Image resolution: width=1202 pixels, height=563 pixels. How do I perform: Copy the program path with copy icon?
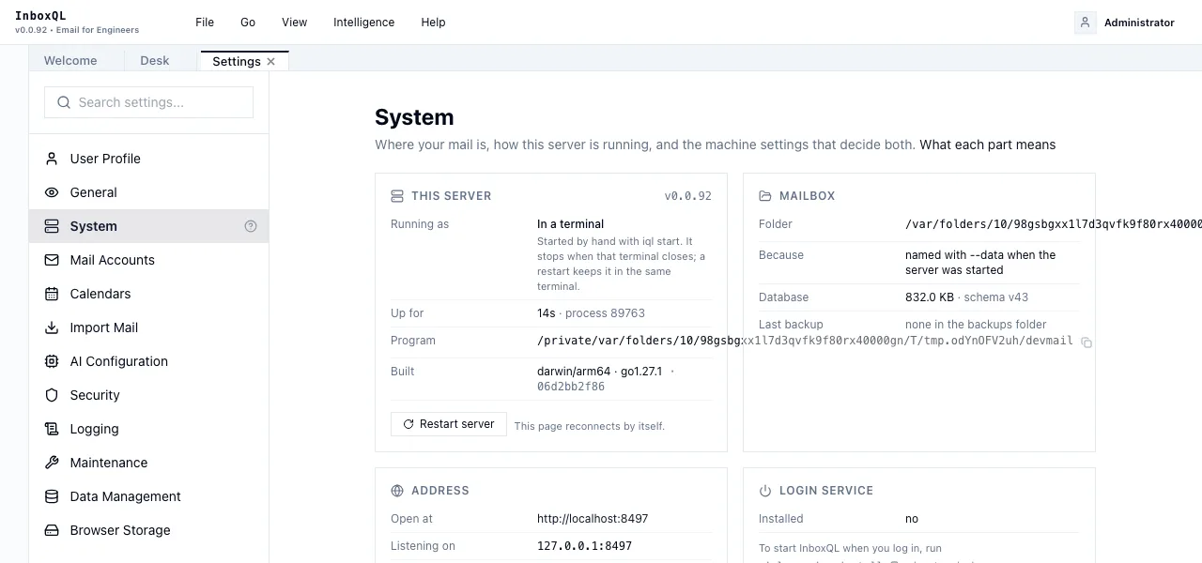[x=1086, y=342]
